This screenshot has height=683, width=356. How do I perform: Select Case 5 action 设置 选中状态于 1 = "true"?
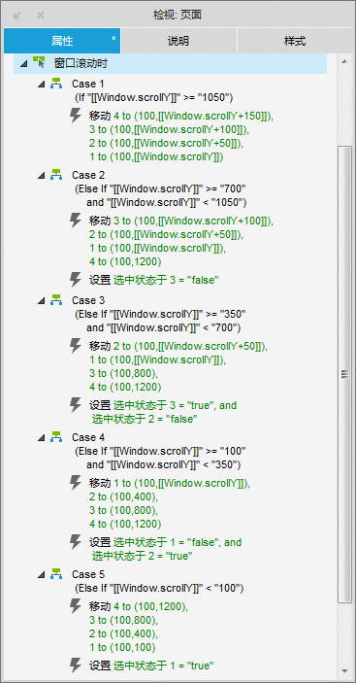[x=152, y=666]
